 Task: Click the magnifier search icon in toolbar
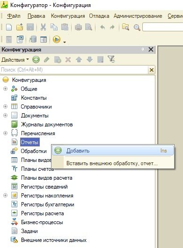[x=137, y=28]
